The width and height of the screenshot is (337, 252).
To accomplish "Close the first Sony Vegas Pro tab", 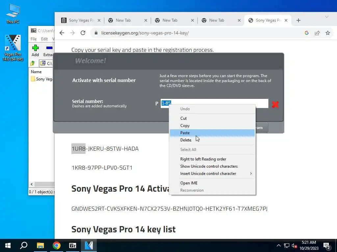I will (99, 20).
